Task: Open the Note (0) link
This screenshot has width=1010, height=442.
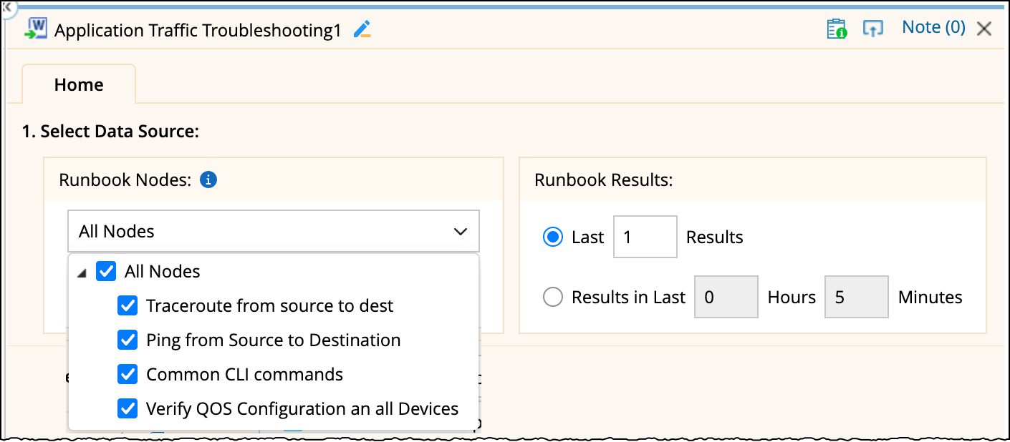Action: point(933,27)
